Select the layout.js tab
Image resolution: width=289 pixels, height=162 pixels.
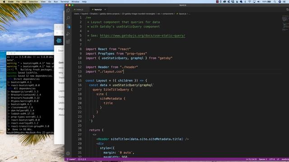[x=98, y=9]
